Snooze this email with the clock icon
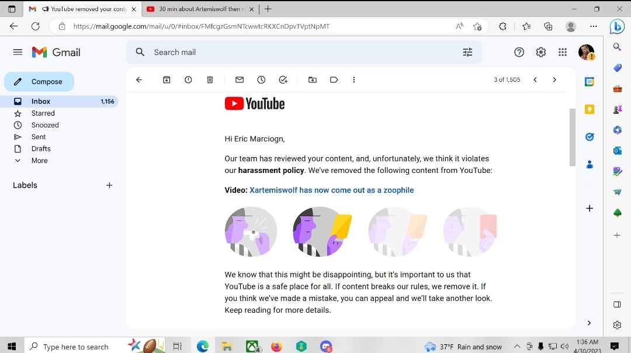The image size is (631, 353). pos(261,79)
